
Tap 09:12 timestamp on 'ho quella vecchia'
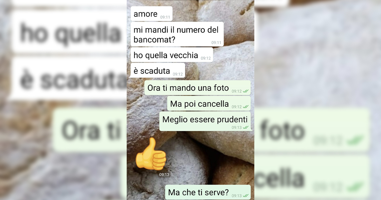pyautogui.click(x=206, y=58)
